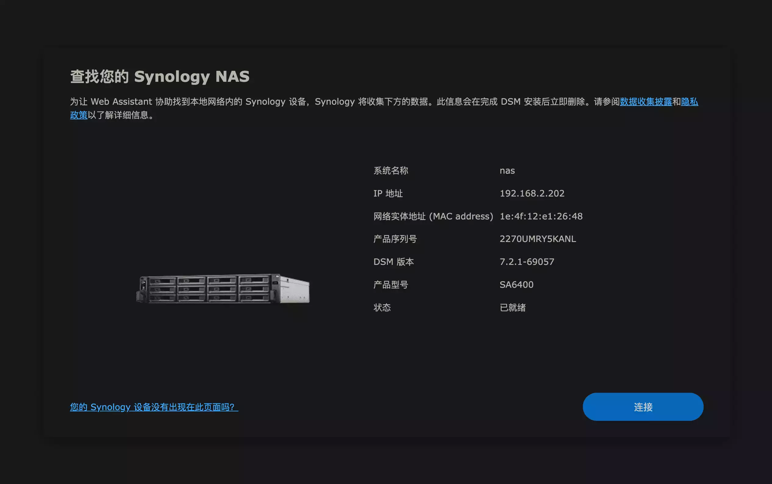
Task: Click the IP 地址 label
Action: (388, 193)
